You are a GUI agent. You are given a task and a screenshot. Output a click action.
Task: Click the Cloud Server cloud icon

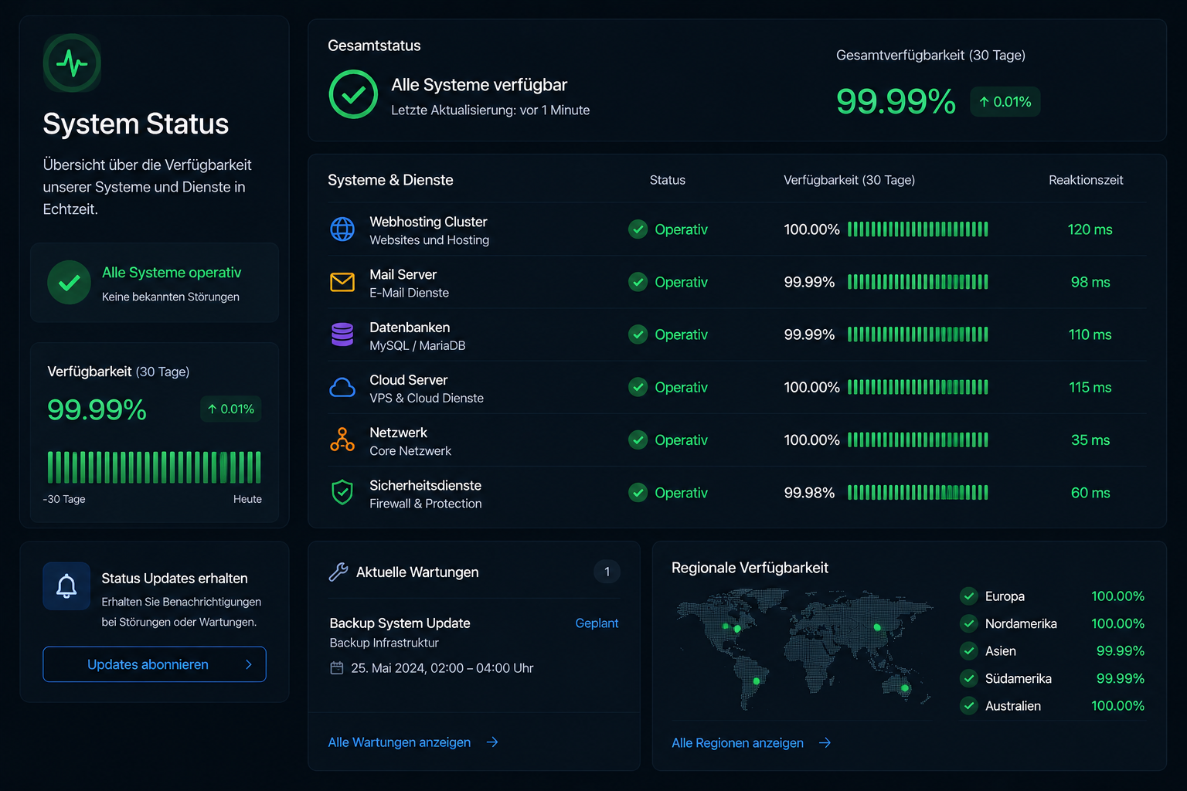342,387
